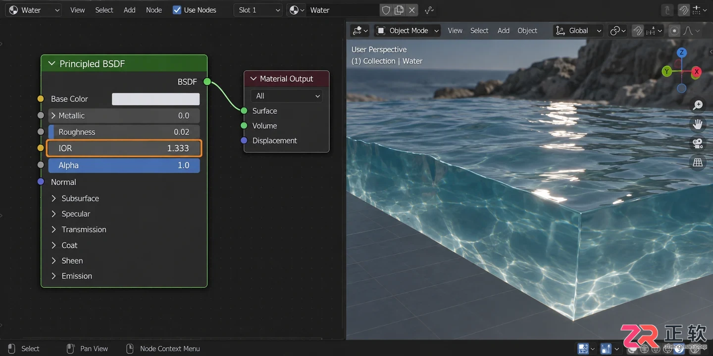This screenshot has height=356, width=713.
Task: Open node editor snap options dropdown
Action: 699,10
